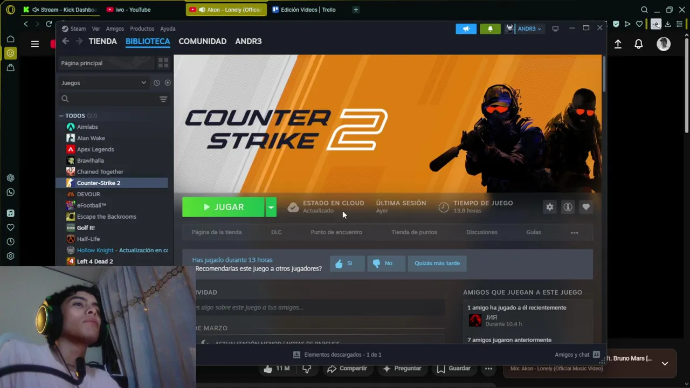Open downloads Elementos descargados bar
Screen dimensions: 690x388
(337, 355)
